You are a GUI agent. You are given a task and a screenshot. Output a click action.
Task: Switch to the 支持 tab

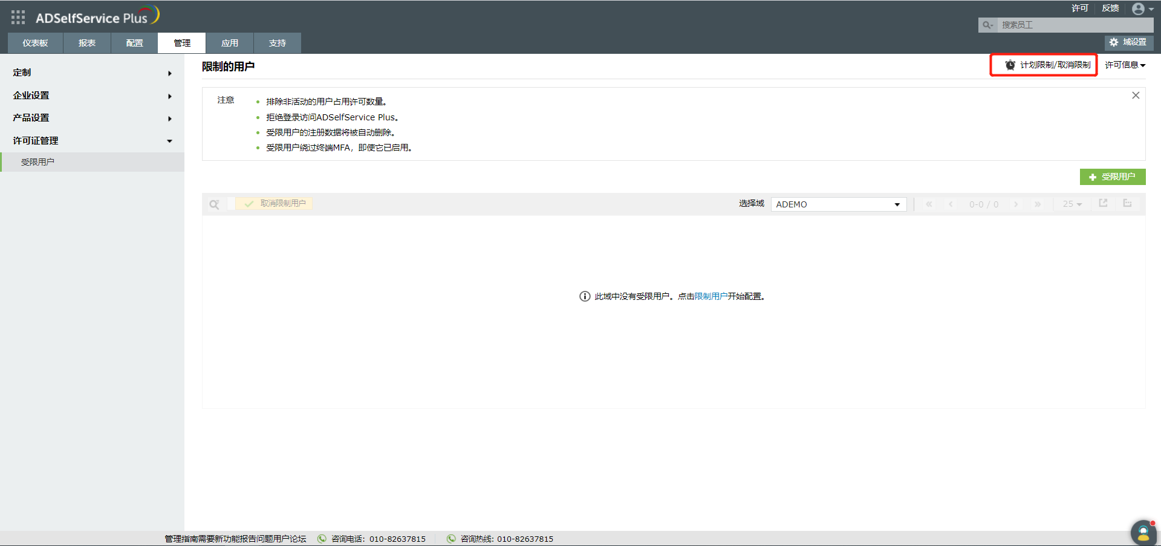(278, 43)
